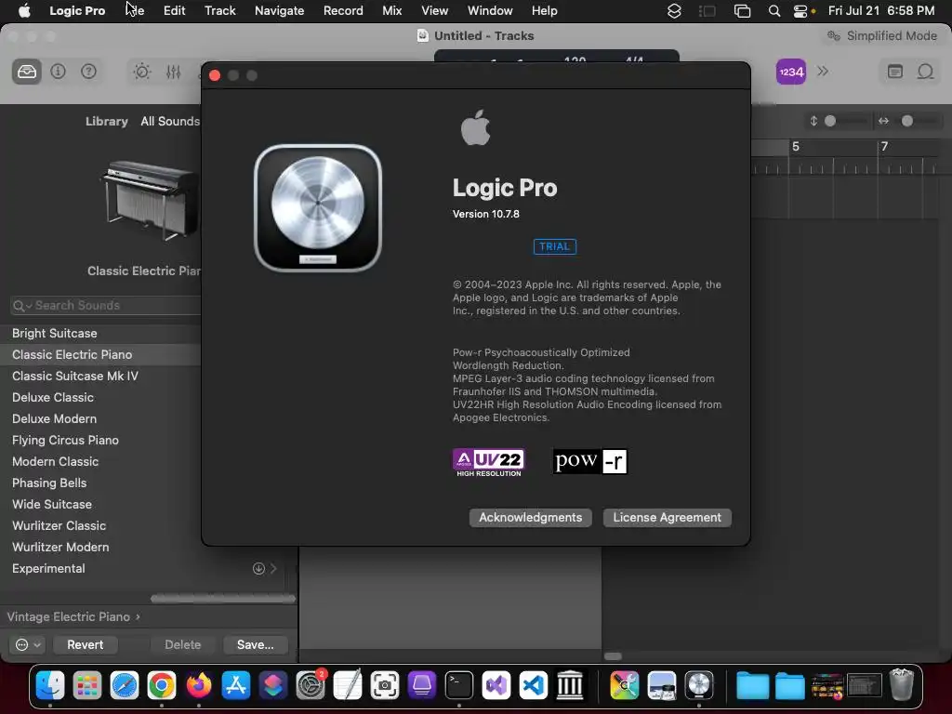Open the Loop Browser icon

click(x=925, y=72)
